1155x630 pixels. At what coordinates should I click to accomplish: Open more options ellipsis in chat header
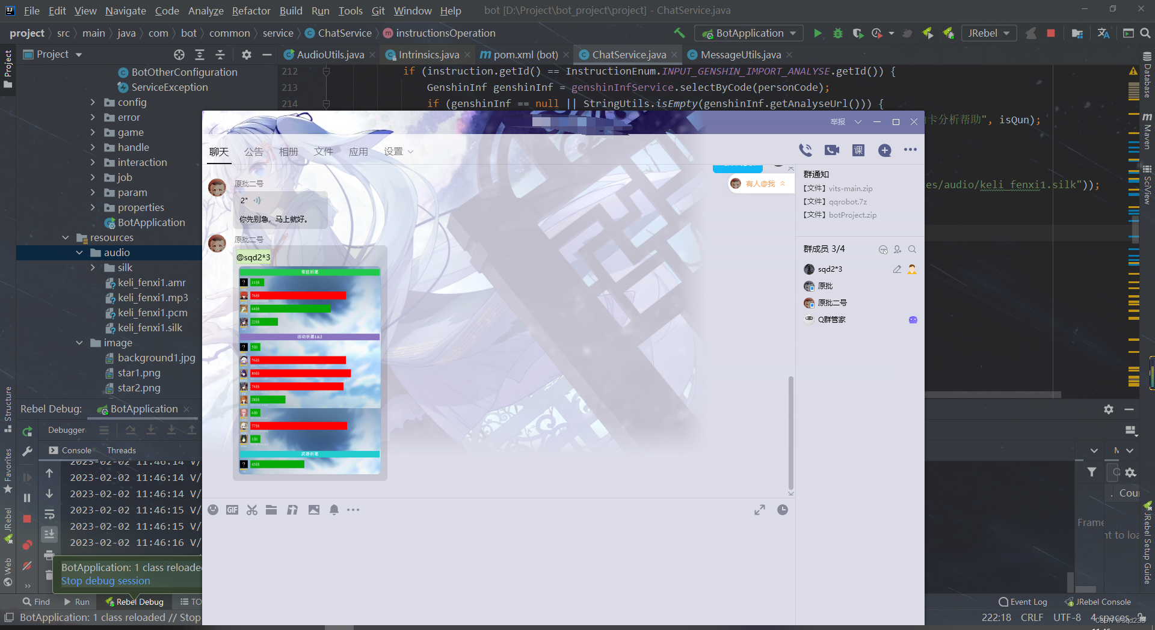(x=911, y=150)
